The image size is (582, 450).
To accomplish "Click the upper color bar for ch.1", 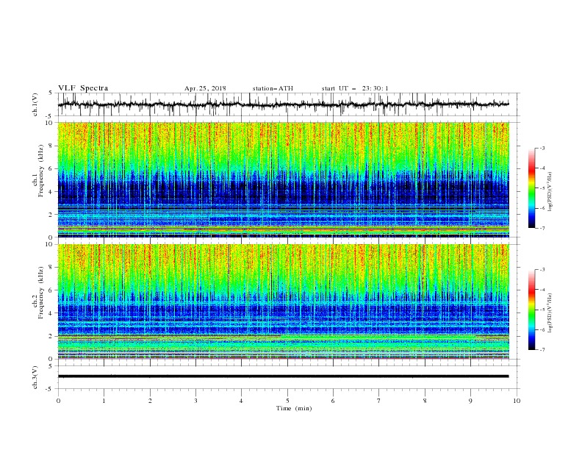I will [x=531, y=188].
